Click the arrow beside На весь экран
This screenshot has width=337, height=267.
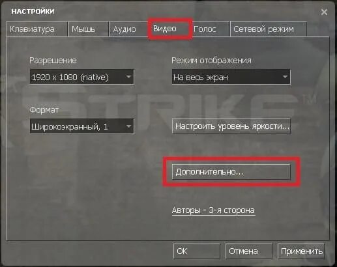(285, 77)
